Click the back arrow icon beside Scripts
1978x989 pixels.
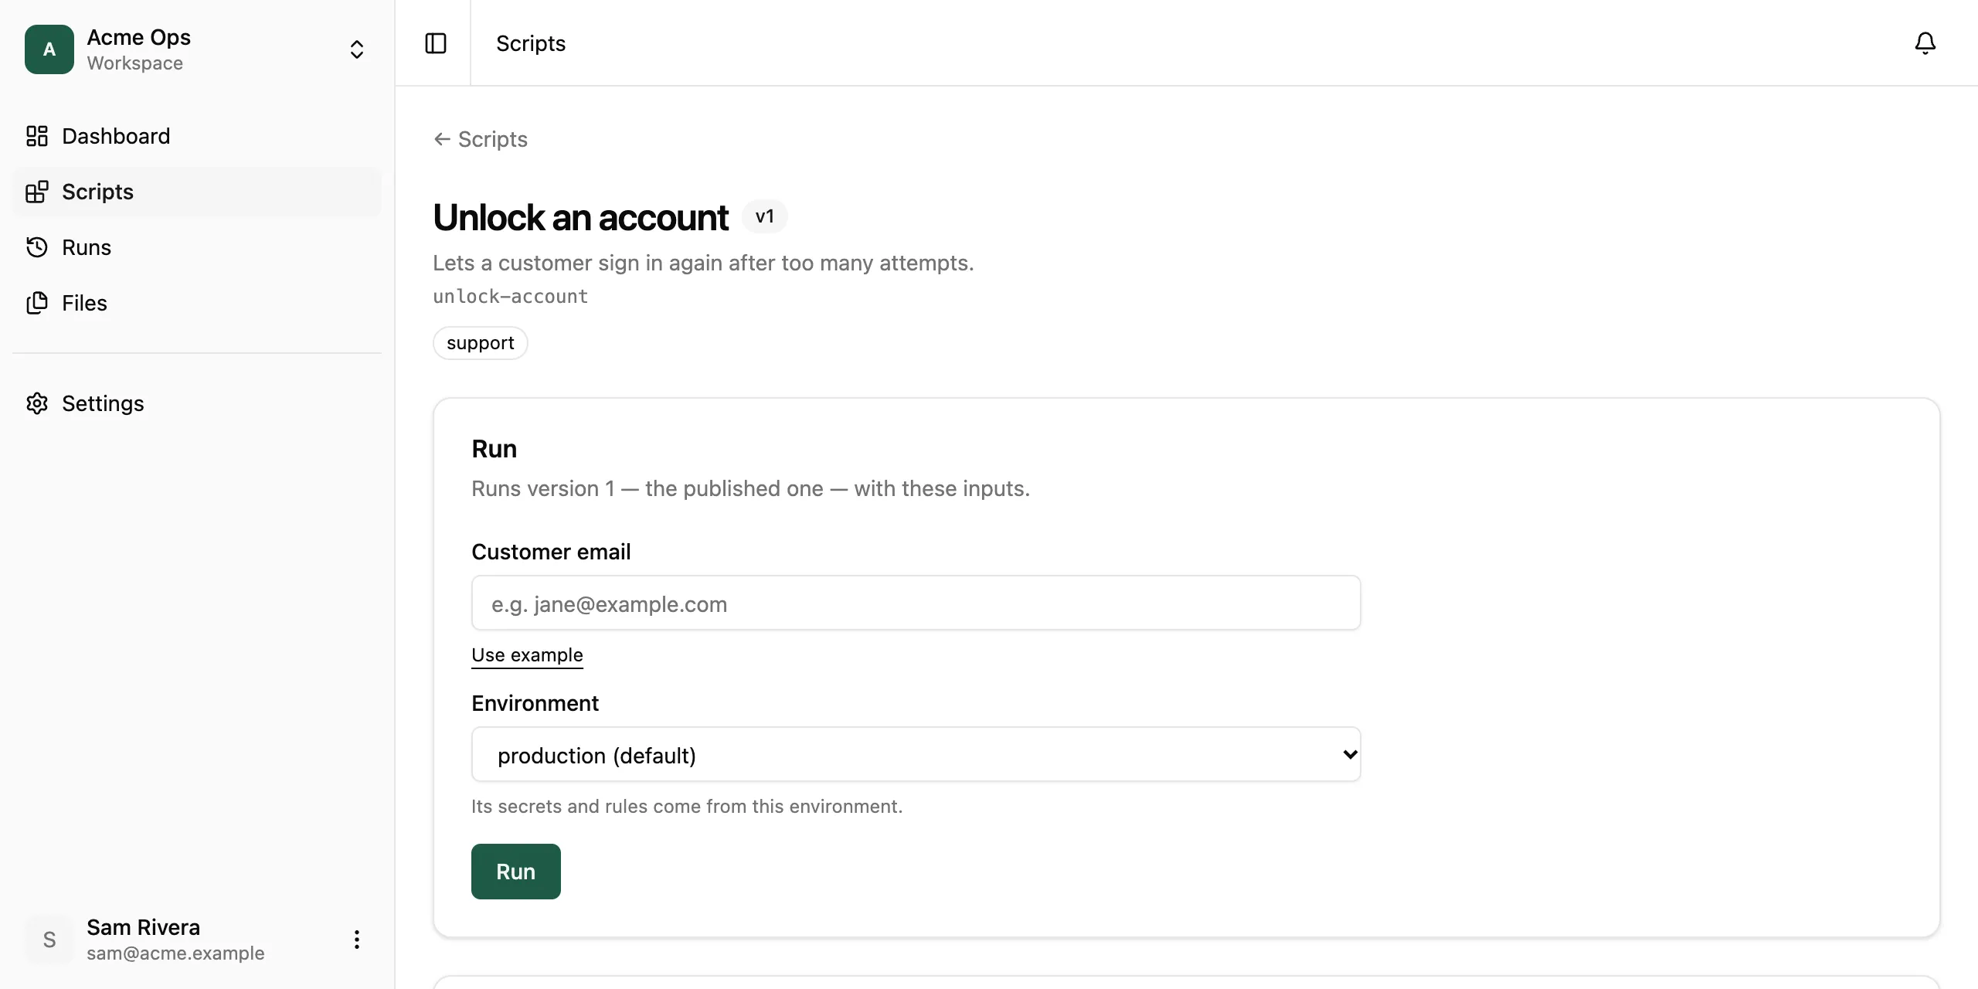(442, 139)
